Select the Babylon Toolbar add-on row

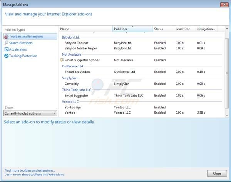point(142,43)
